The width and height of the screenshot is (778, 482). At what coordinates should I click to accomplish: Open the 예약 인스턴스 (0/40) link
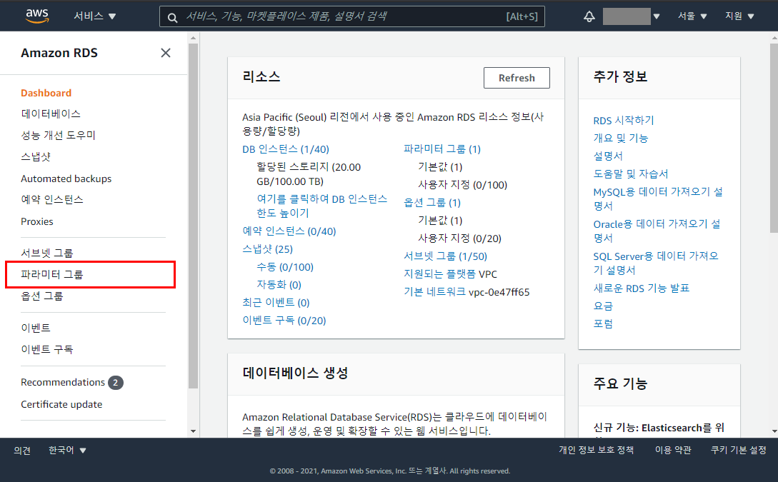(x=289, y=231)
